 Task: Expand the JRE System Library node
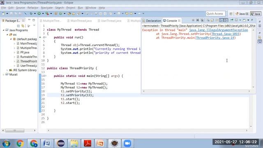tap(7, 70)
